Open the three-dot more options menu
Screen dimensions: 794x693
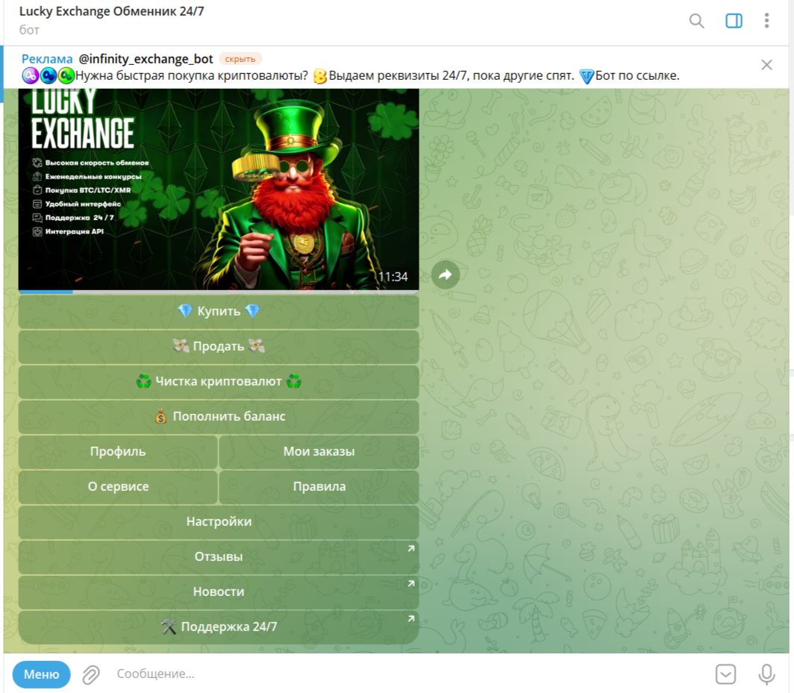click(x=766, y=20)
